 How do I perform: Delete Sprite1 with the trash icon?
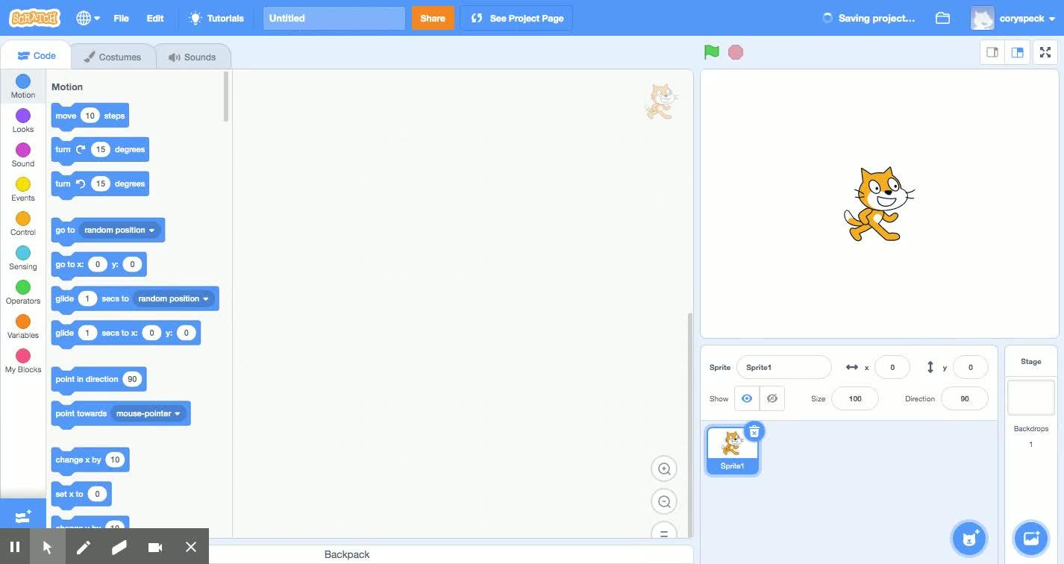pyautogui.click(x=754, y=432)
